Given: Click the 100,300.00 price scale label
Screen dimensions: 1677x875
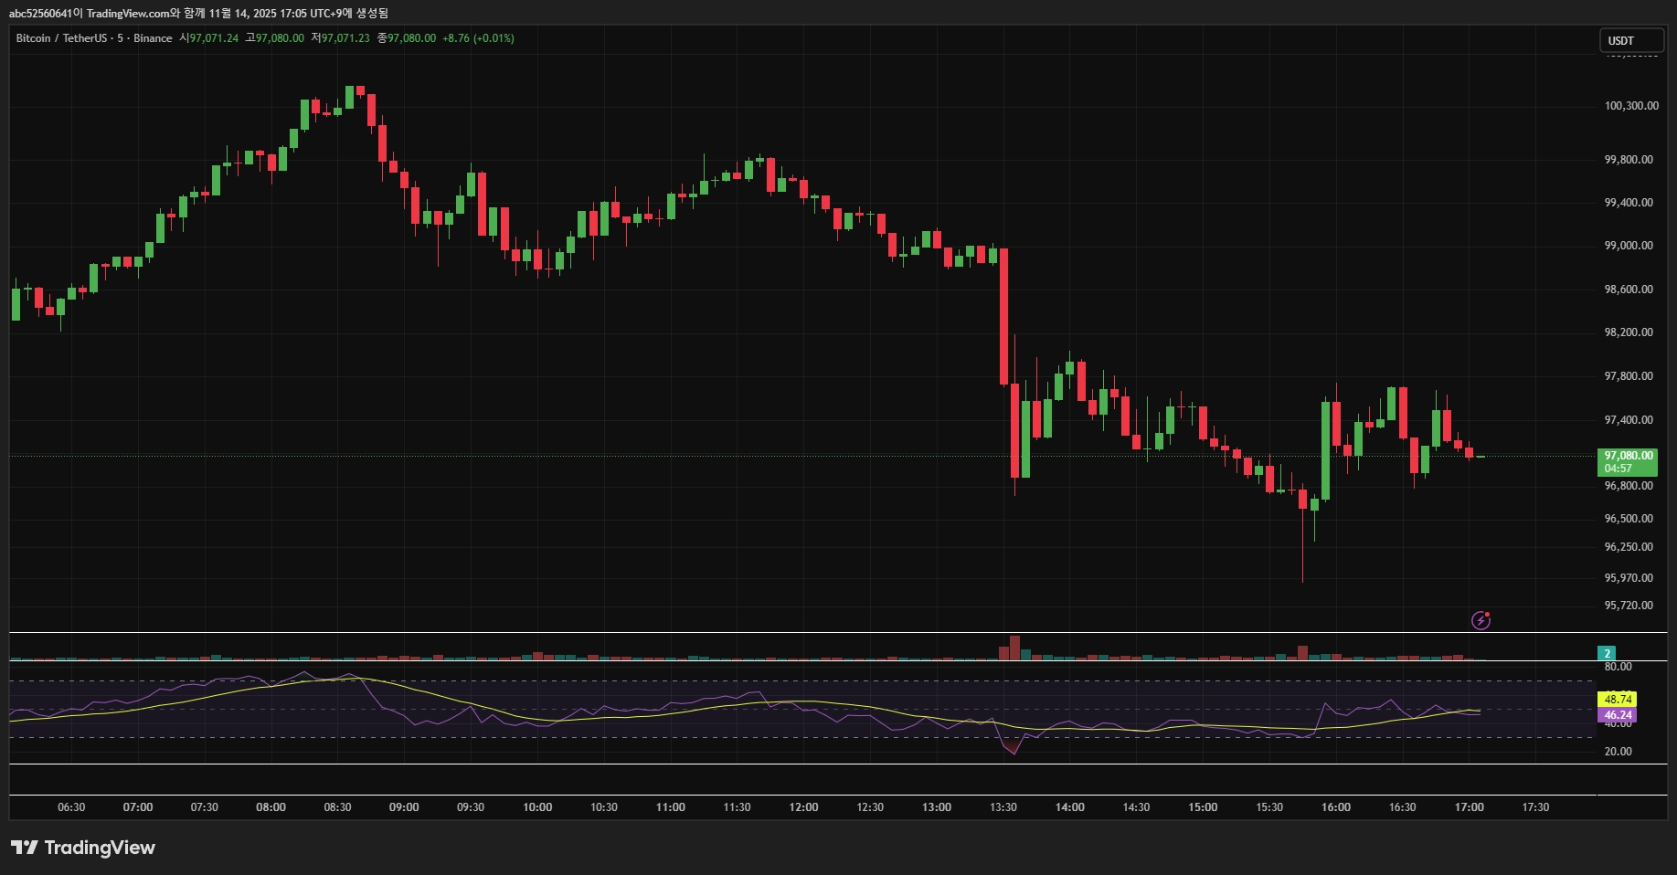Looking at the screenshot, I should point(1631,106).
